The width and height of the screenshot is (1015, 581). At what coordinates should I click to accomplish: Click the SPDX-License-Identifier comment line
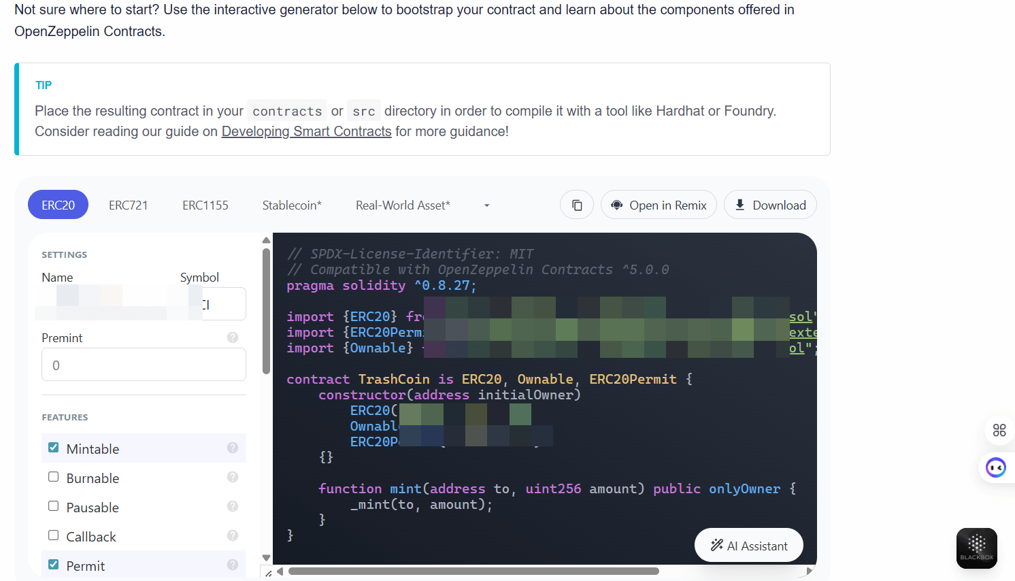point(410,254)
